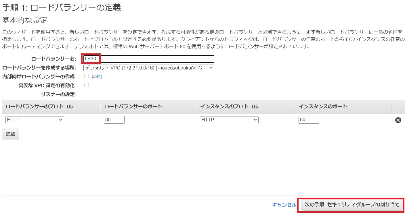Click the ロードバランサーのプロトコル column header
This screenshot has width=407, height=215.
click(39, 106)
